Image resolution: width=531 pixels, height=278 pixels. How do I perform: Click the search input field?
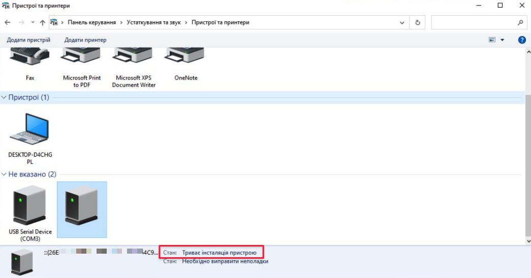tap(473, 23)
